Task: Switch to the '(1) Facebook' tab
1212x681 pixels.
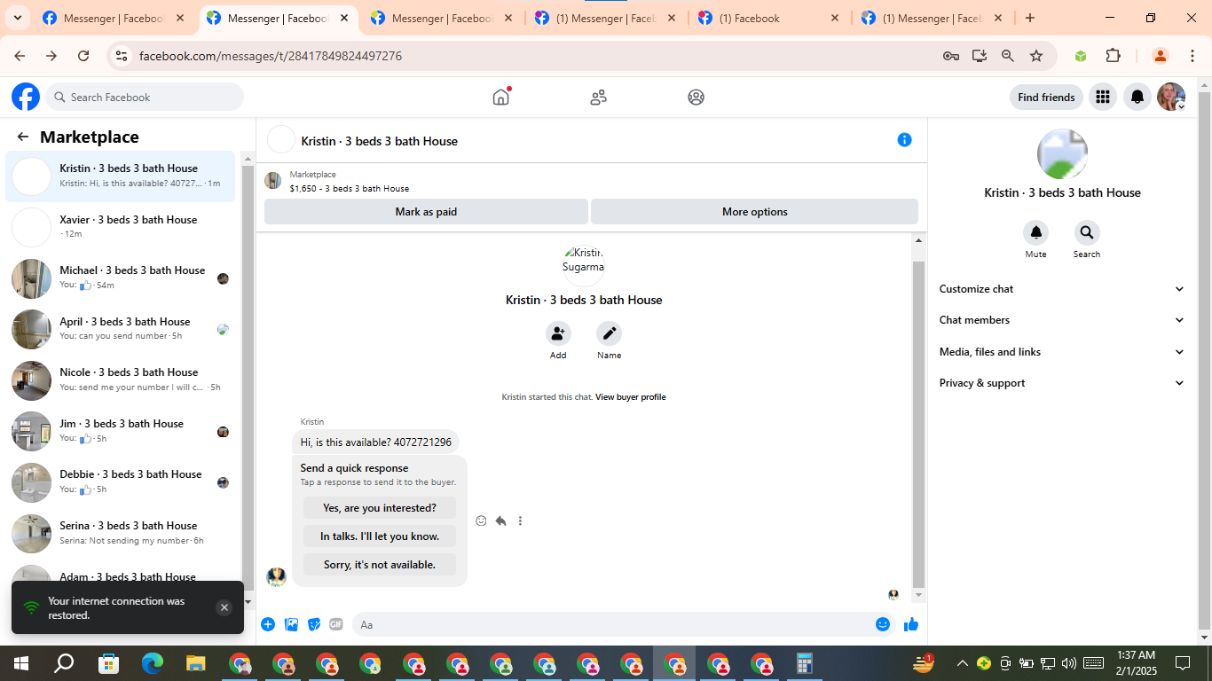Action: pos(769,18)
